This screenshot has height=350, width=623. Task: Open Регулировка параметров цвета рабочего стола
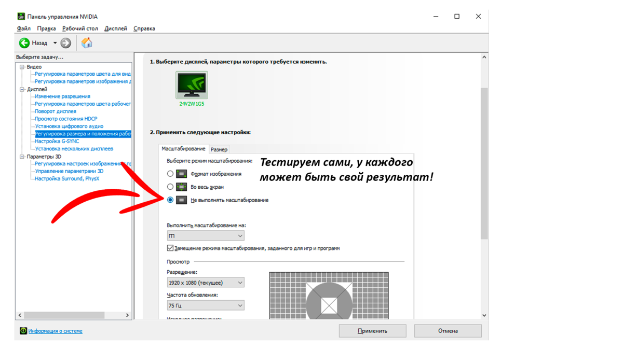[83, 104]
